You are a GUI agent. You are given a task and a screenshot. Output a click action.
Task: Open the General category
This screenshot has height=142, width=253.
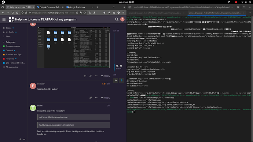click(9, 51)
